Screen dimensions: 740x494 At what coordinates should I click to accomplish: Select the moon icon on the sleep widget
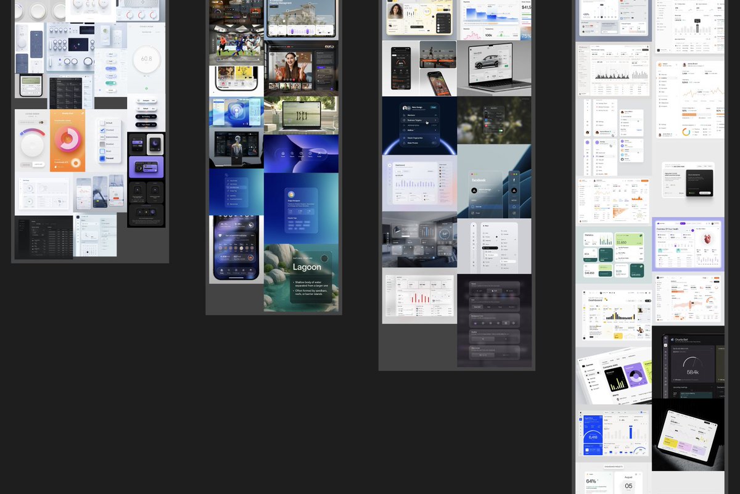[251, 225]
